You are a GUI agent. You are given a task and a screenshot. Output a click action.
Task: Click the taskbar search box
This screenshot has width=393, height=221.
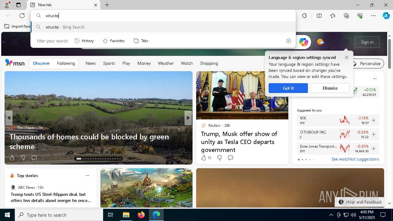pos(59,215)
